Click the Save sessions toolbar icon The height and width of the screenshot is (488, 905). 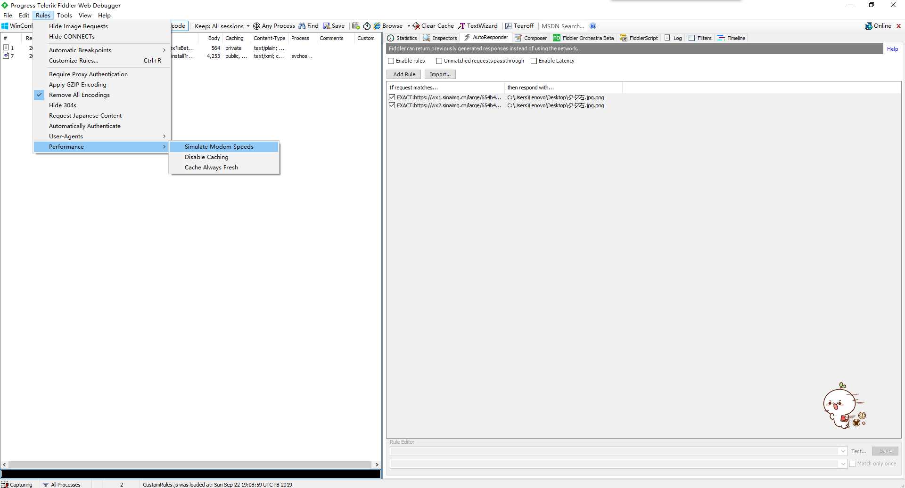pos(326,26)
